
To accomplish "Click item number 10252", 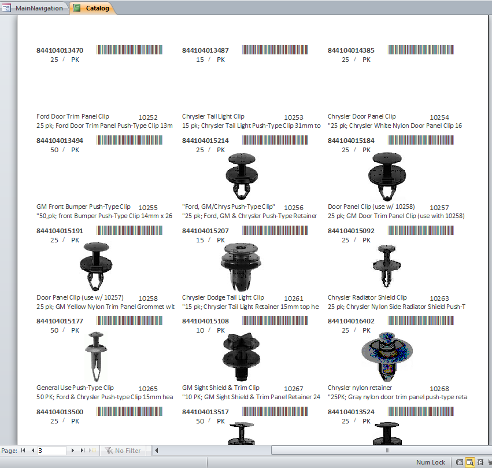I will (x=148, y=117).
